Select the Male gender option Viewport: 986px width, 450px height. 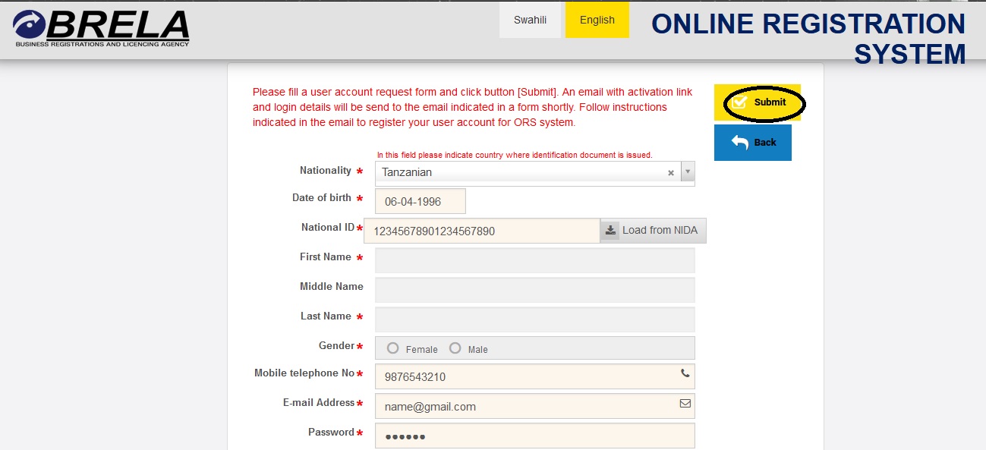point(455,348)
